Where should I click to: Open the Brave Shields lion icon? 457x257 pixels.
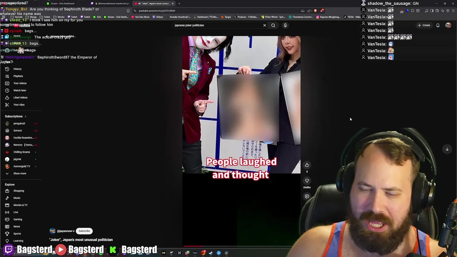coord(315,11)
